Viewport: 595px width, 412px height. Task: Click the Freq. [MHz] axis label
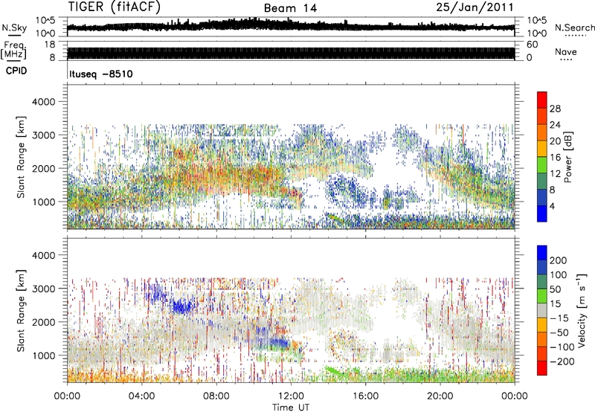(13, 51)
